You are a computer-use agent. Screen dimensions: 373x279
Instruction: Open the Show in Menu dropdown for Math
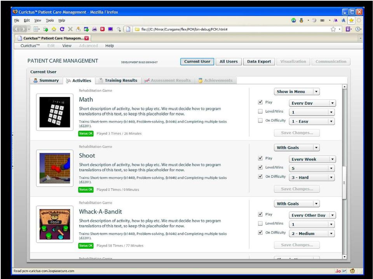(296, 91)
